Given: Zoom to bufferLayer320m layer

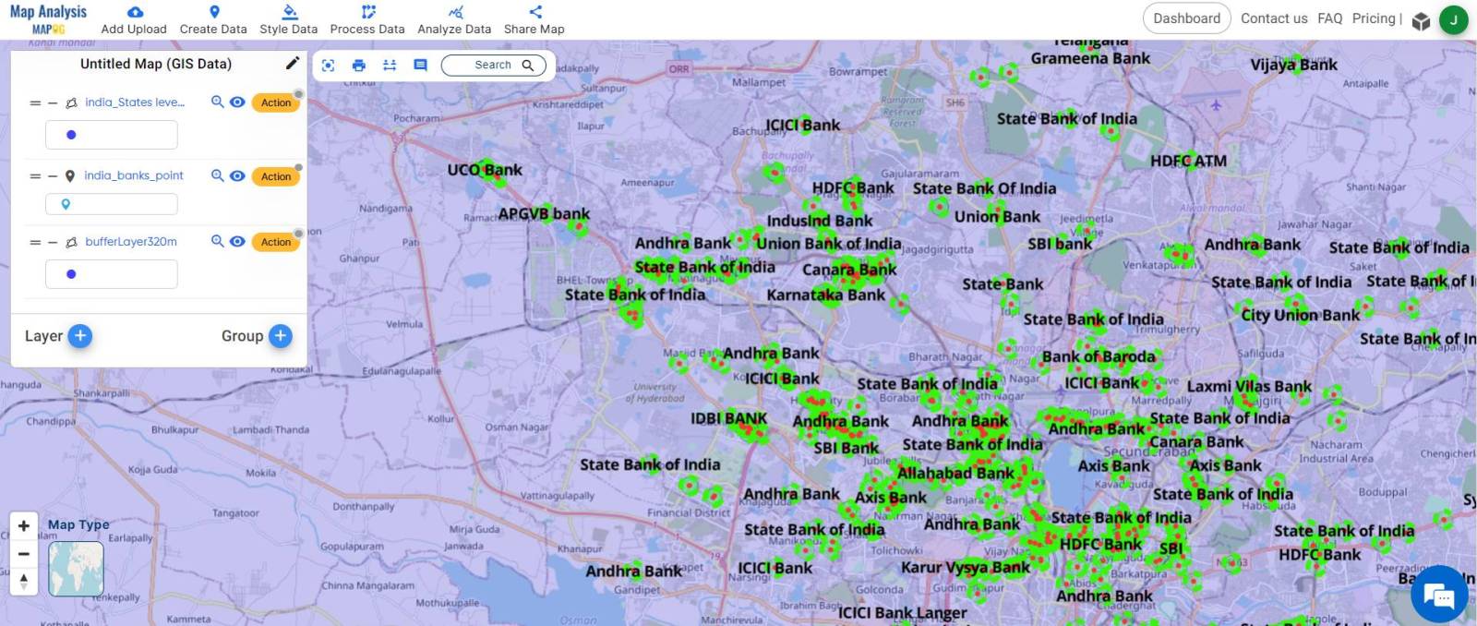Looking at the screenshot, I should [x=217, y=241].
